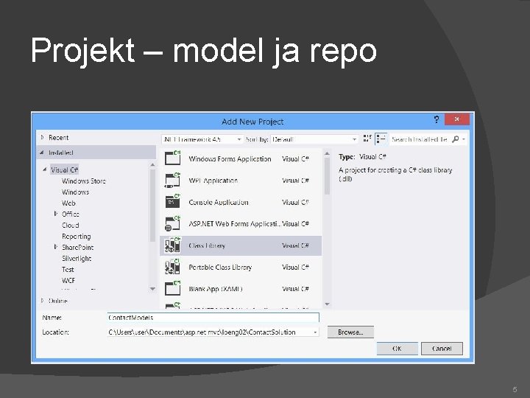Select the Console Application template icon
The width and height of the screenshot is (530, 398).
point(172,202)
